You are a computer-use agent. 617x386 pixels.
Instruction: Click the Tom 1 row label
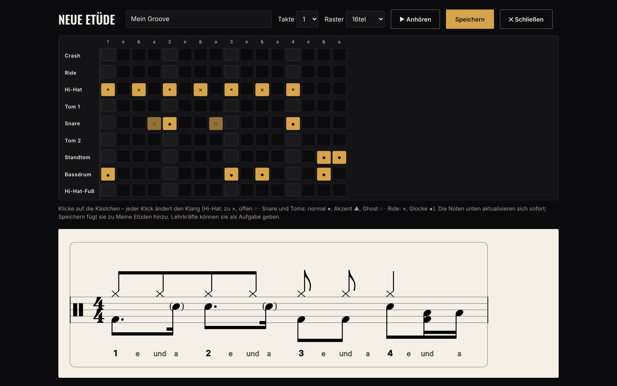[72, 107]
